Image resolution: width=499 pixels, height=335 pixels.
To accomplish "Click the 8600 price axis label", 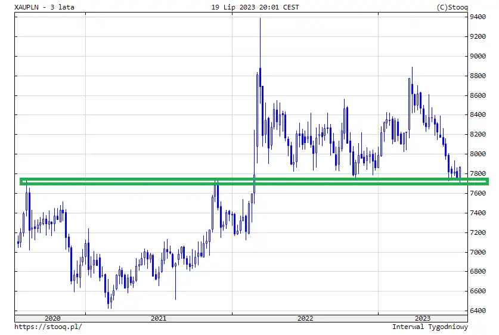I will tap(479, 96).
